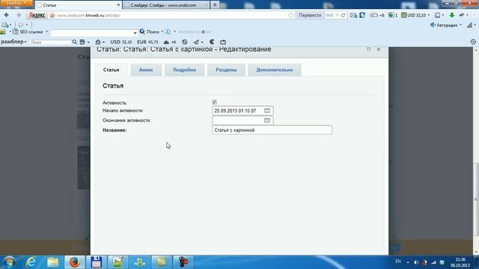479x269 pixels.
Task: Expand the SEO toolbar search field dropdown arrow
Action: (x=135, y=33)
